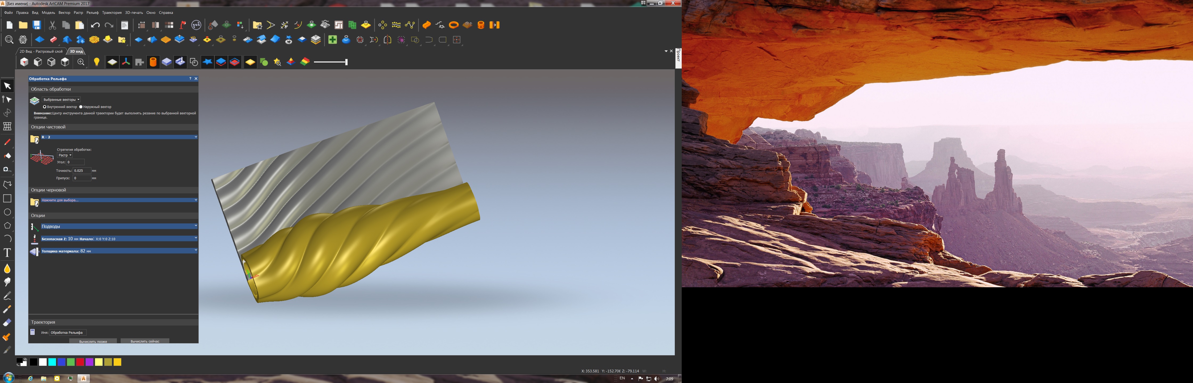Select the 'Внутренний вектор' radio button
1193x383 pixels.
45,107
